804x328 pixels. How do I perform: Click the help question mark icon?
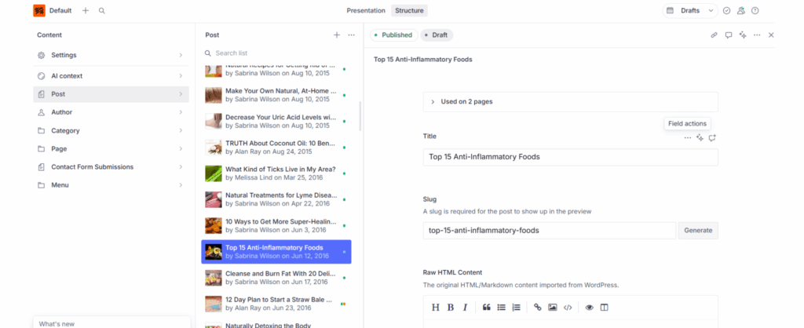(x=755, y=11)
